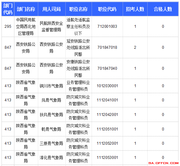Click 陕西省气象局 in 铜川市气象局 row
Viewport: 180px width, 166px height.
(x=26, y=86)
